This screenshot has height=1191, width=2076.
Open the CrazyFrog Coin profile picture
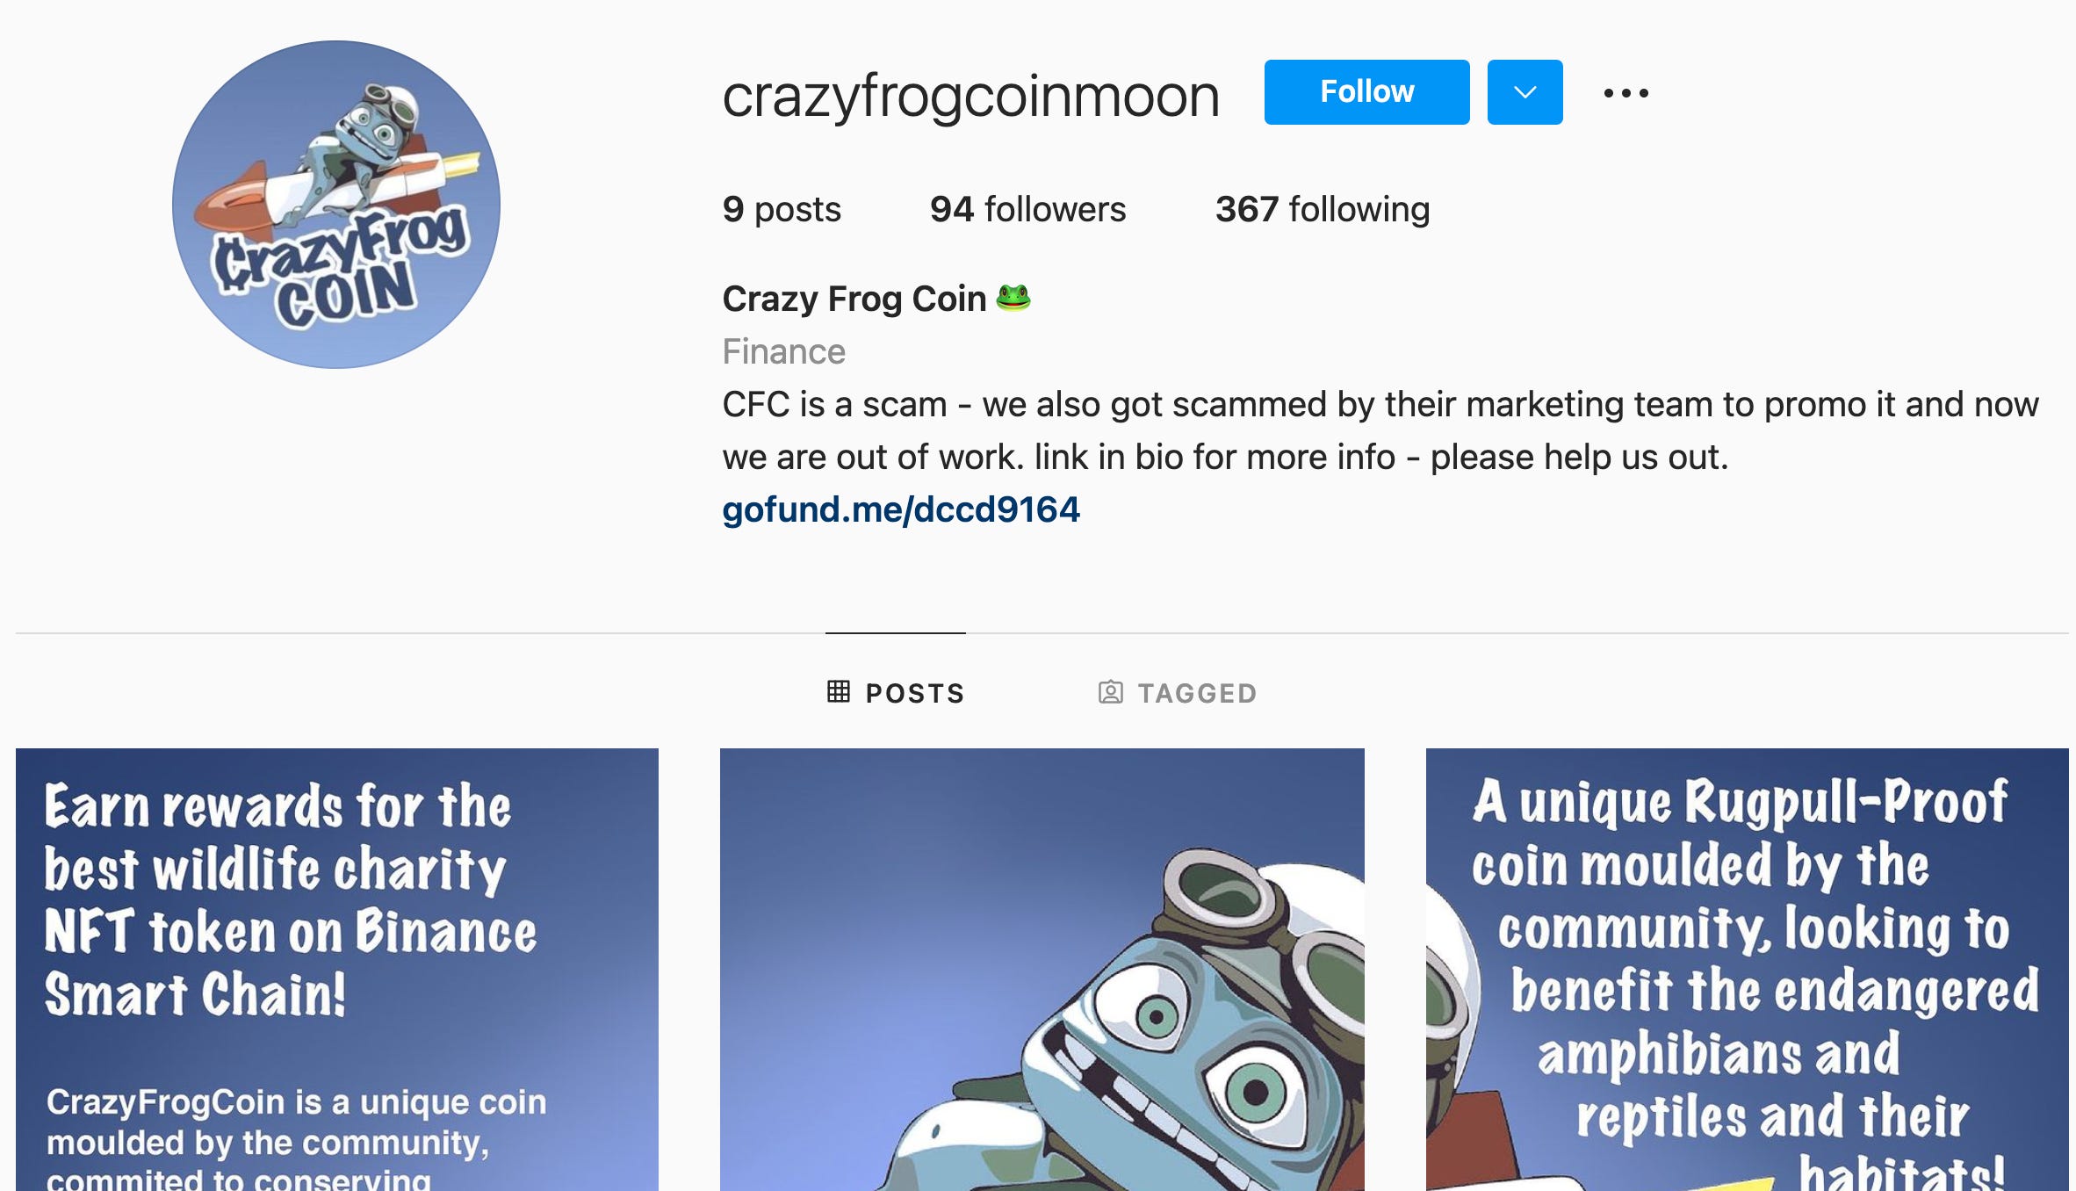[x=336, y=205]
